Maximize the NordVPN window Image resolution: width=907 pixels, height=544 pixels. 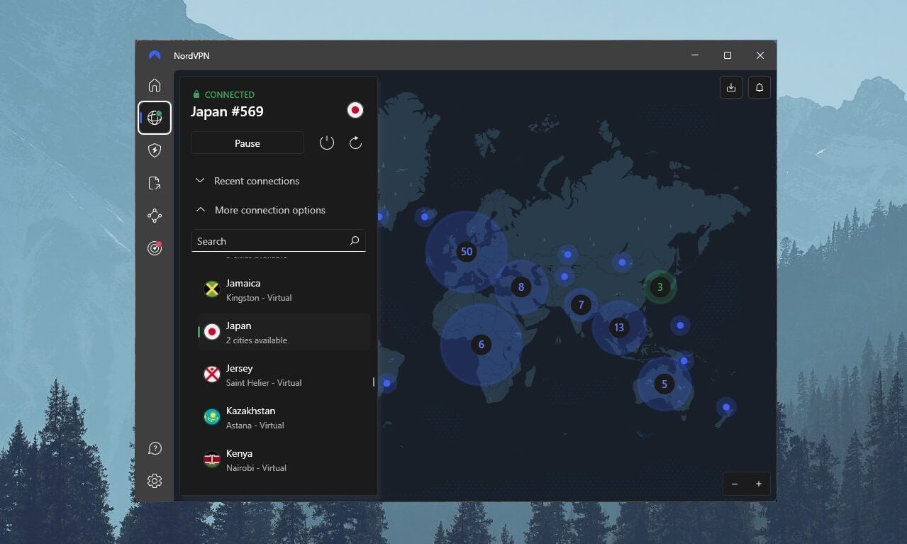(728, 55)
